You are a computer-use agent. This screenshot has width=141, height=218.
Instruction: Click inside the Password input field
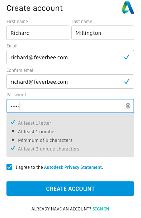[x=70, y=106]
